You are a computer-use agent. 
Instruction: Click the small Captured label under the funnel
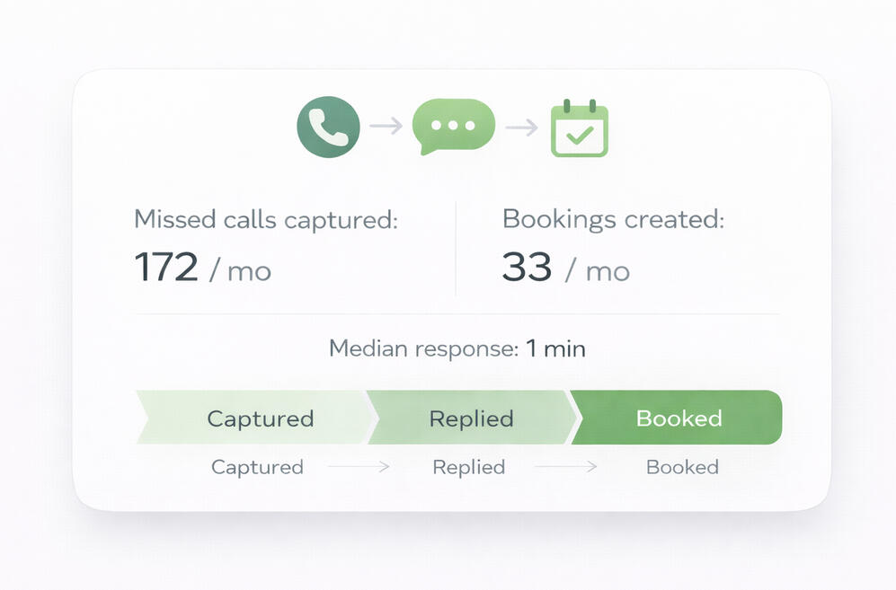257,467
